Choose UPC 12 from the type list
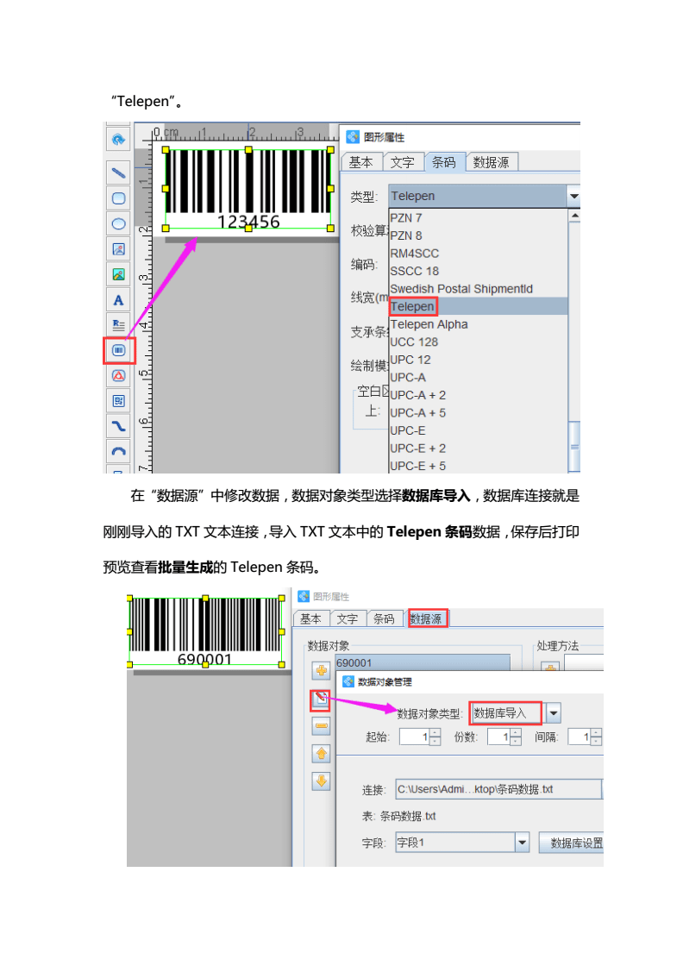683x966 pixels. [478, 360]
